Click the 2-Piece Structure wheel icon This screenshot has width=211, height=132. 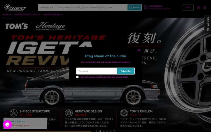(13, 113)
